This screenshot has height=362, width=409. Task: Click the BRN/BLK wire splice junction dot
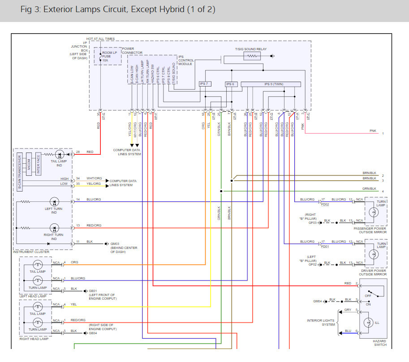pyautogui.click(x=232, y=181)
